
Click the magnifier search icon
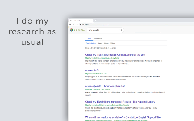point(121,30)
